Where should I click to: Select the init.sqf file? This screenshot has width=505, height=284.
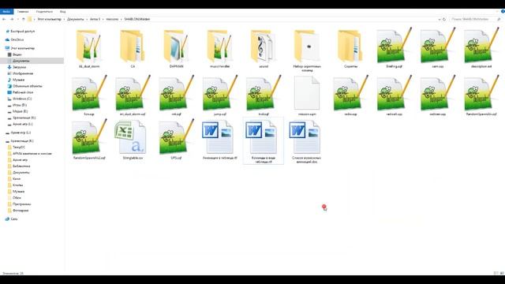(176, 95)
